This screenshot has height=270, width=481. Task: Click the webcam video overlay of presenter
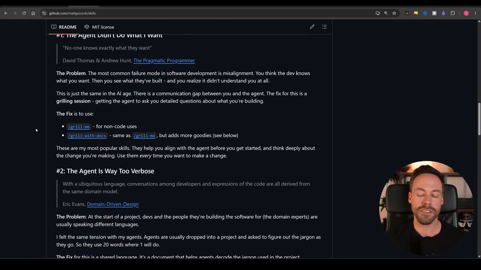(x=426, y=208)
